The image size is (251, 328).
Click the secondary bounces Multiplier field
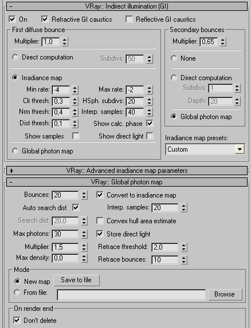pos(209,42)
